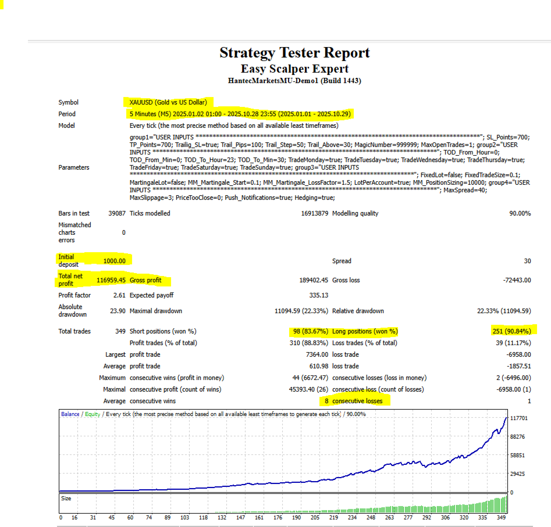Click the gross profit value '189402.45'
Screen dimensions: 551x527
pyautogui.click(x=314, y=280)
